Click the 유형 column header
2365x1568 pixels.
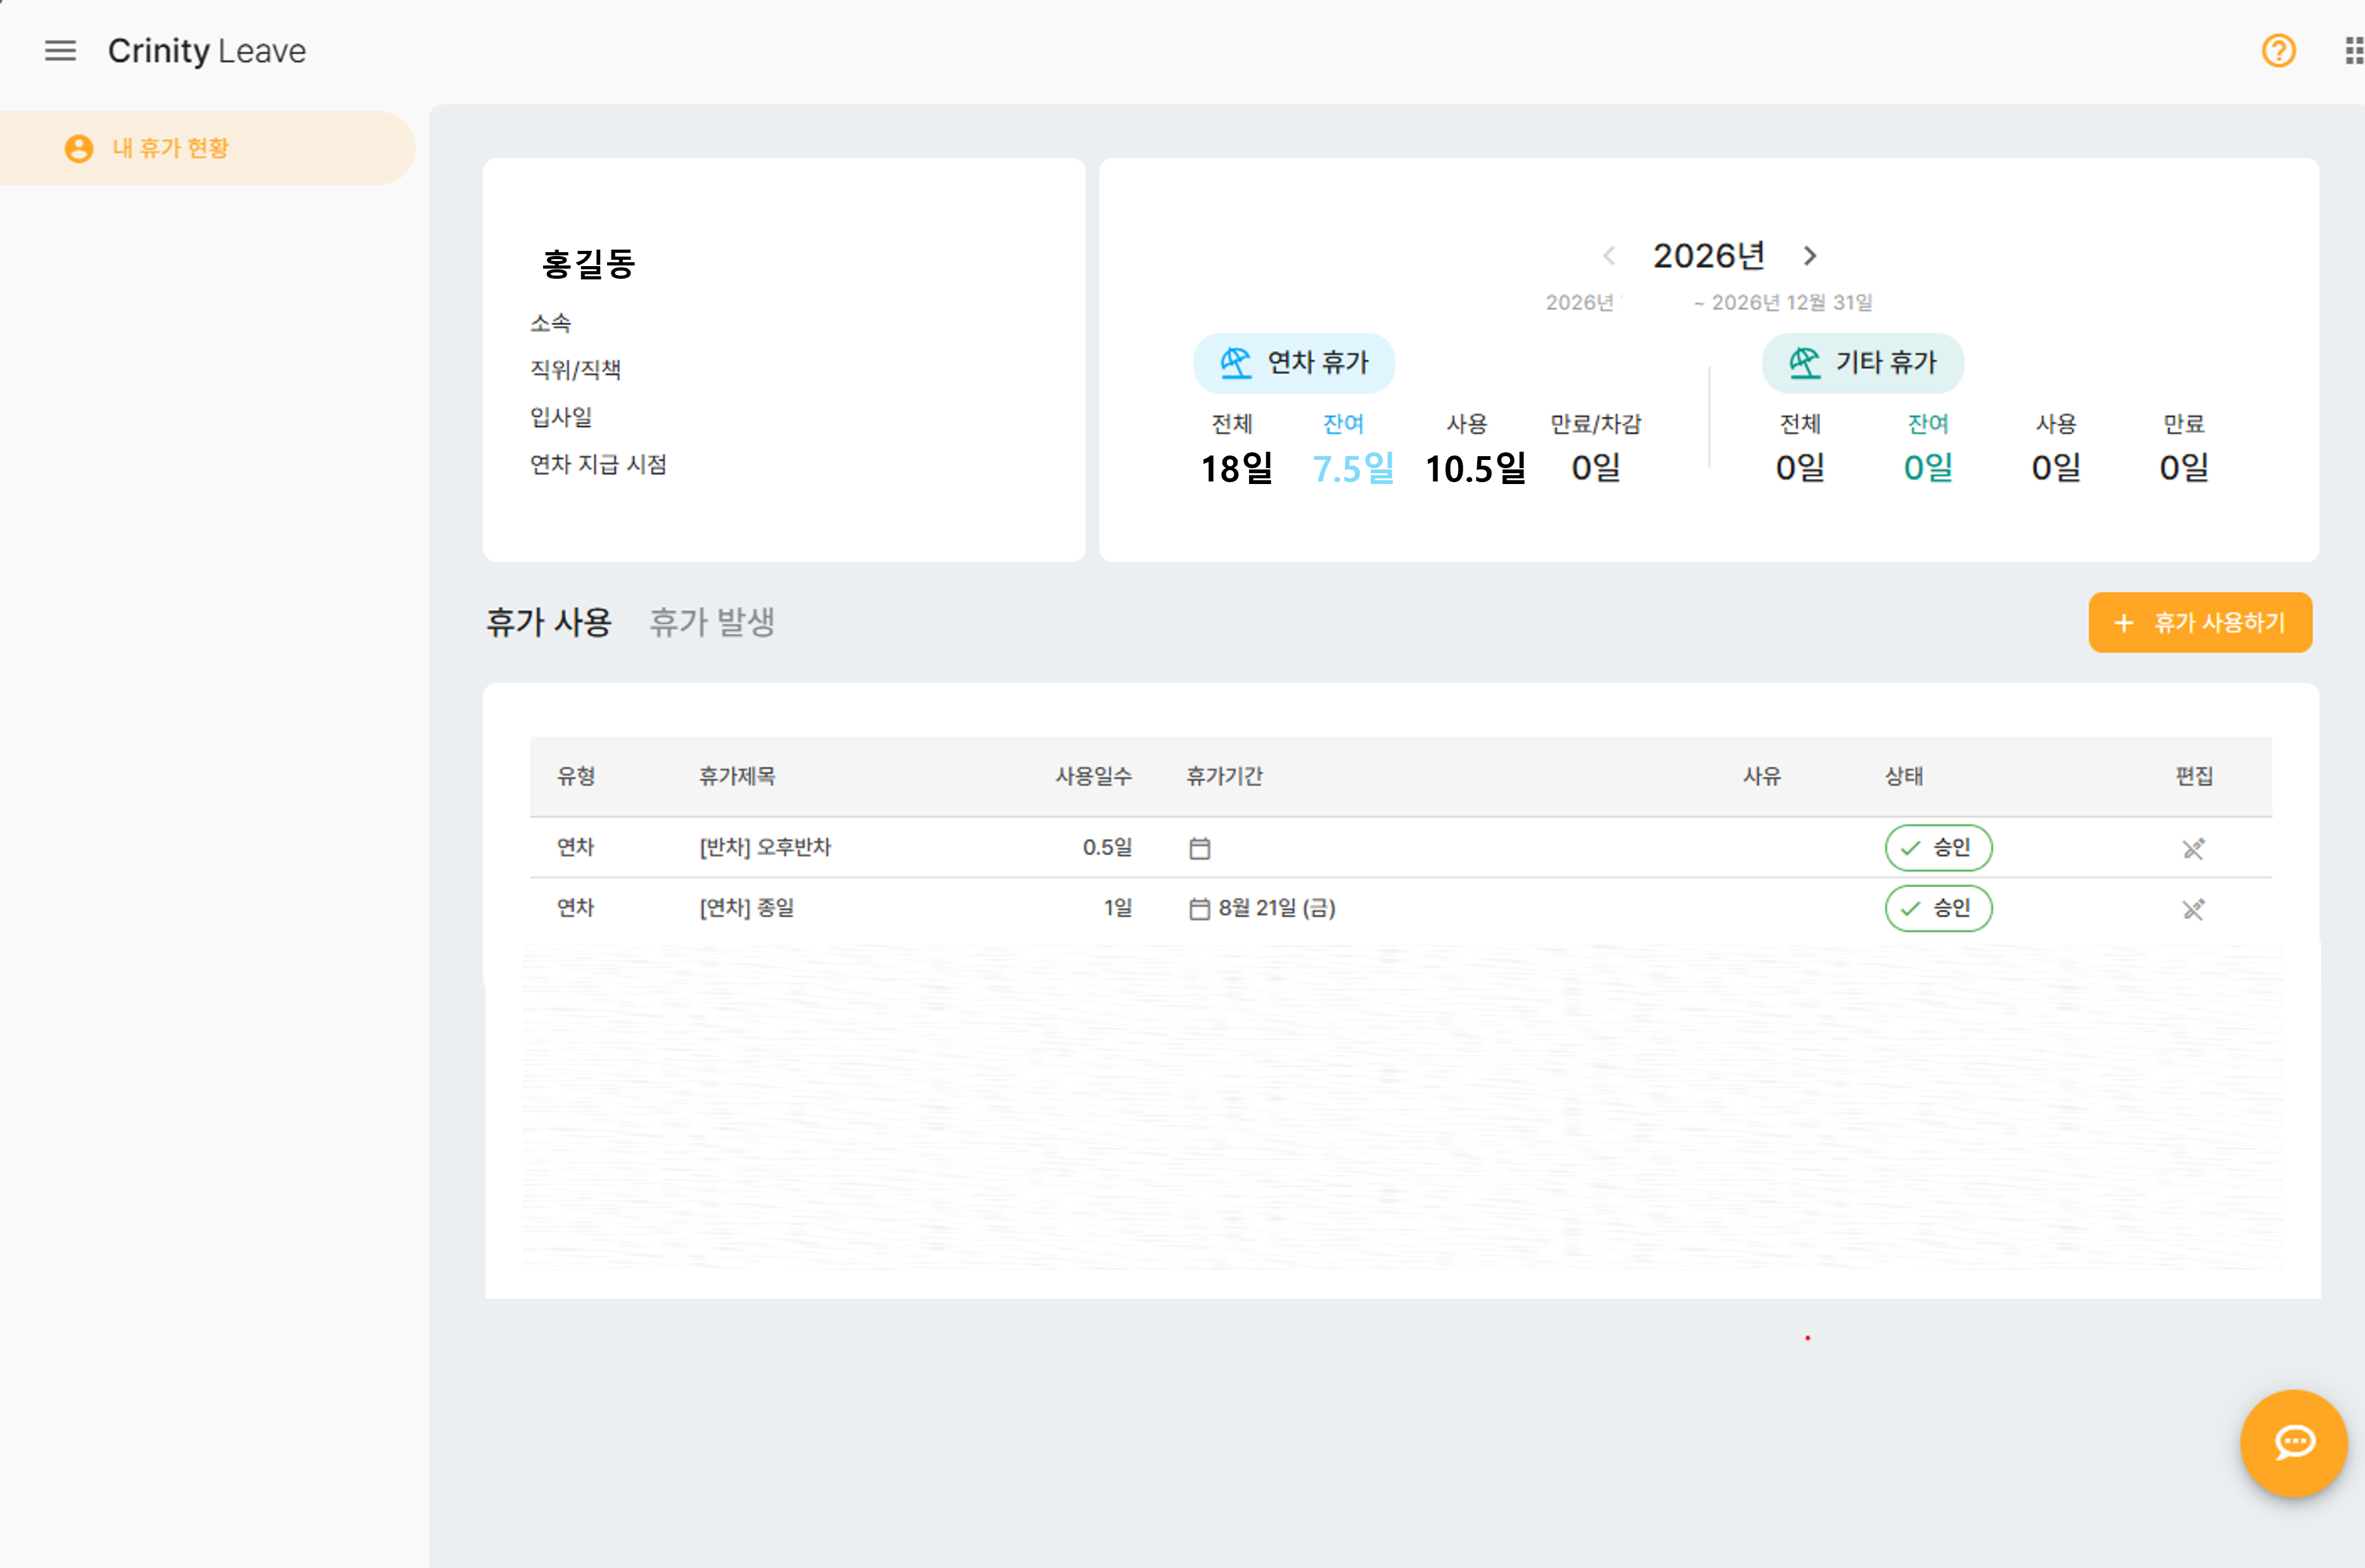(576, 776)
